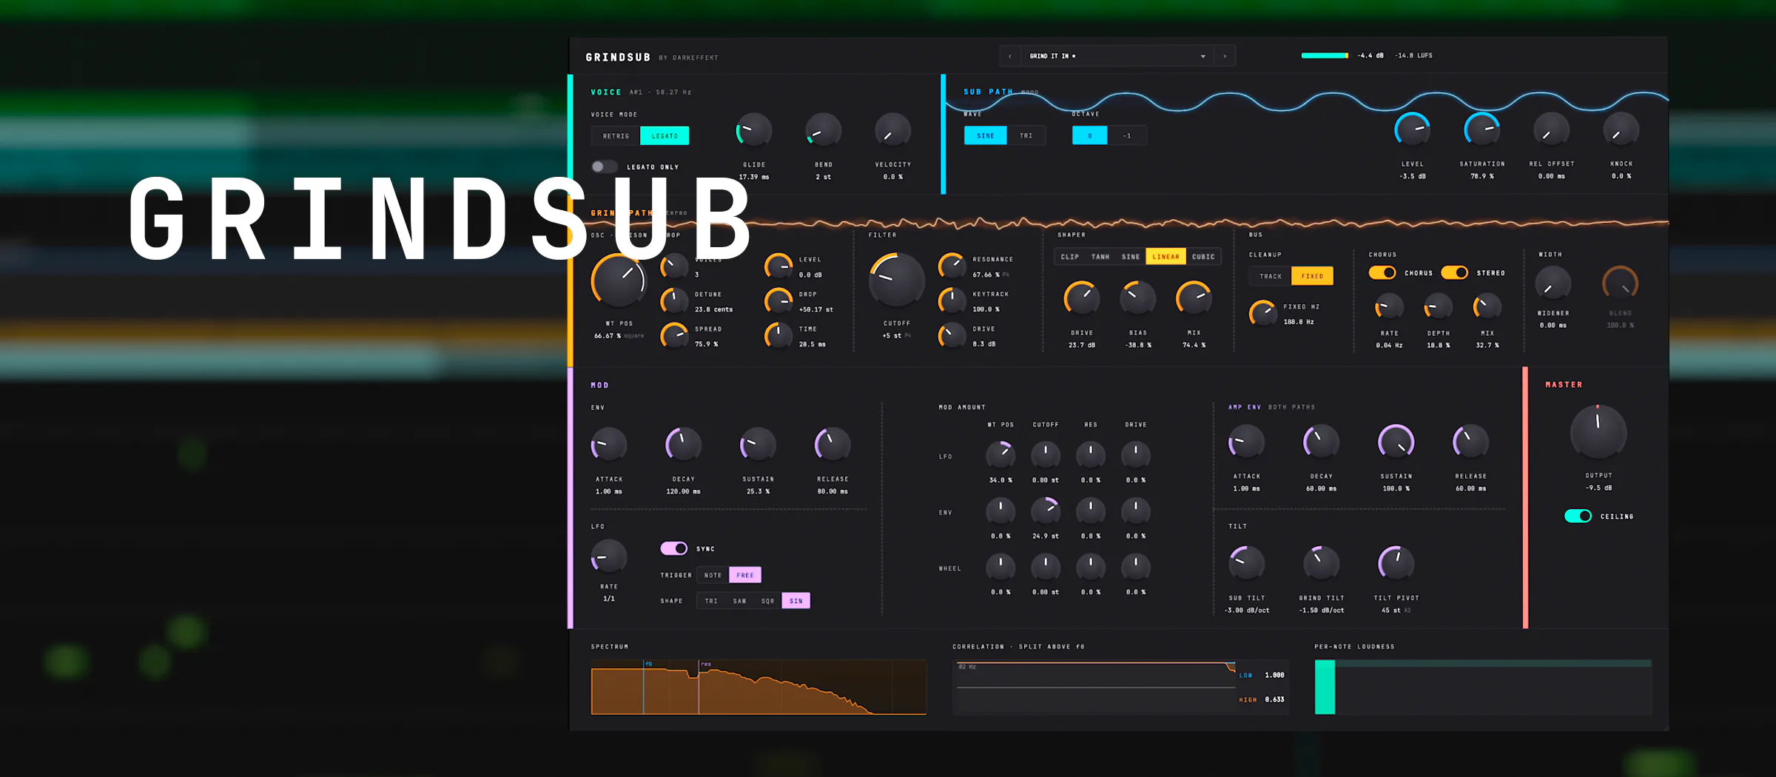Toggle the Chorus switch
The height and width of the screenshot is (777, 1776).
1382,273
